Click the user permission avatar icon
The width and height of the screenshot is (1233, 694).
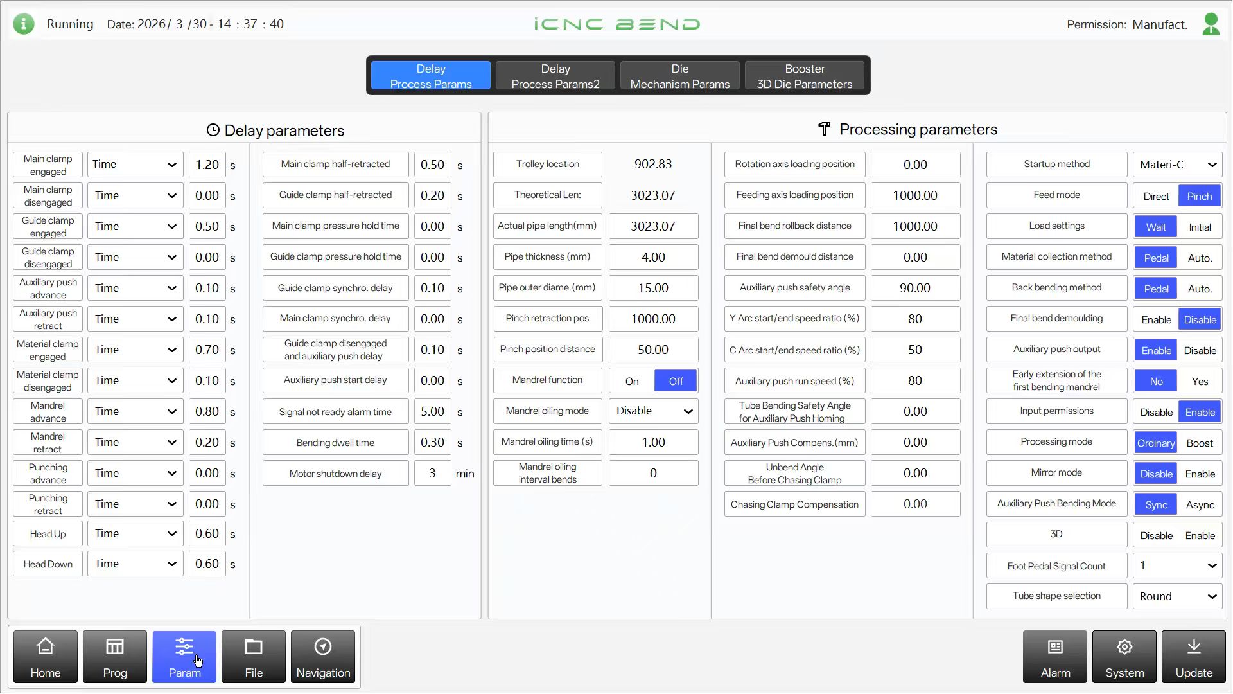(x=1211, y=24)
